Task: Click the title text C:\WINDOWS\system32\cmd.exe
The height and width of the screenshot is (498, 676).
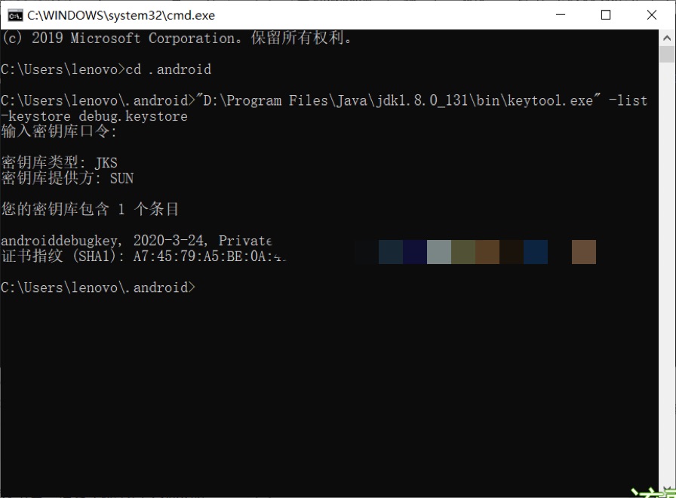Action: [121, 16]
